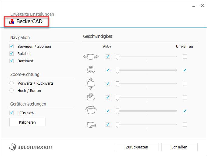Click the push/pull zoom motion icon
207x156 pixels.
[x=91, y=70]
